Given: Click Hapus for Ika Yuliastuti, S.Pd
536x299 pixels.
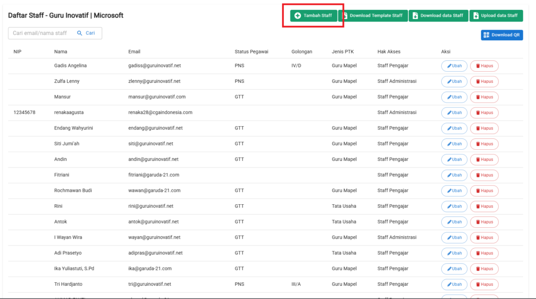Looking at the screenshot, I should coord(484,269).
